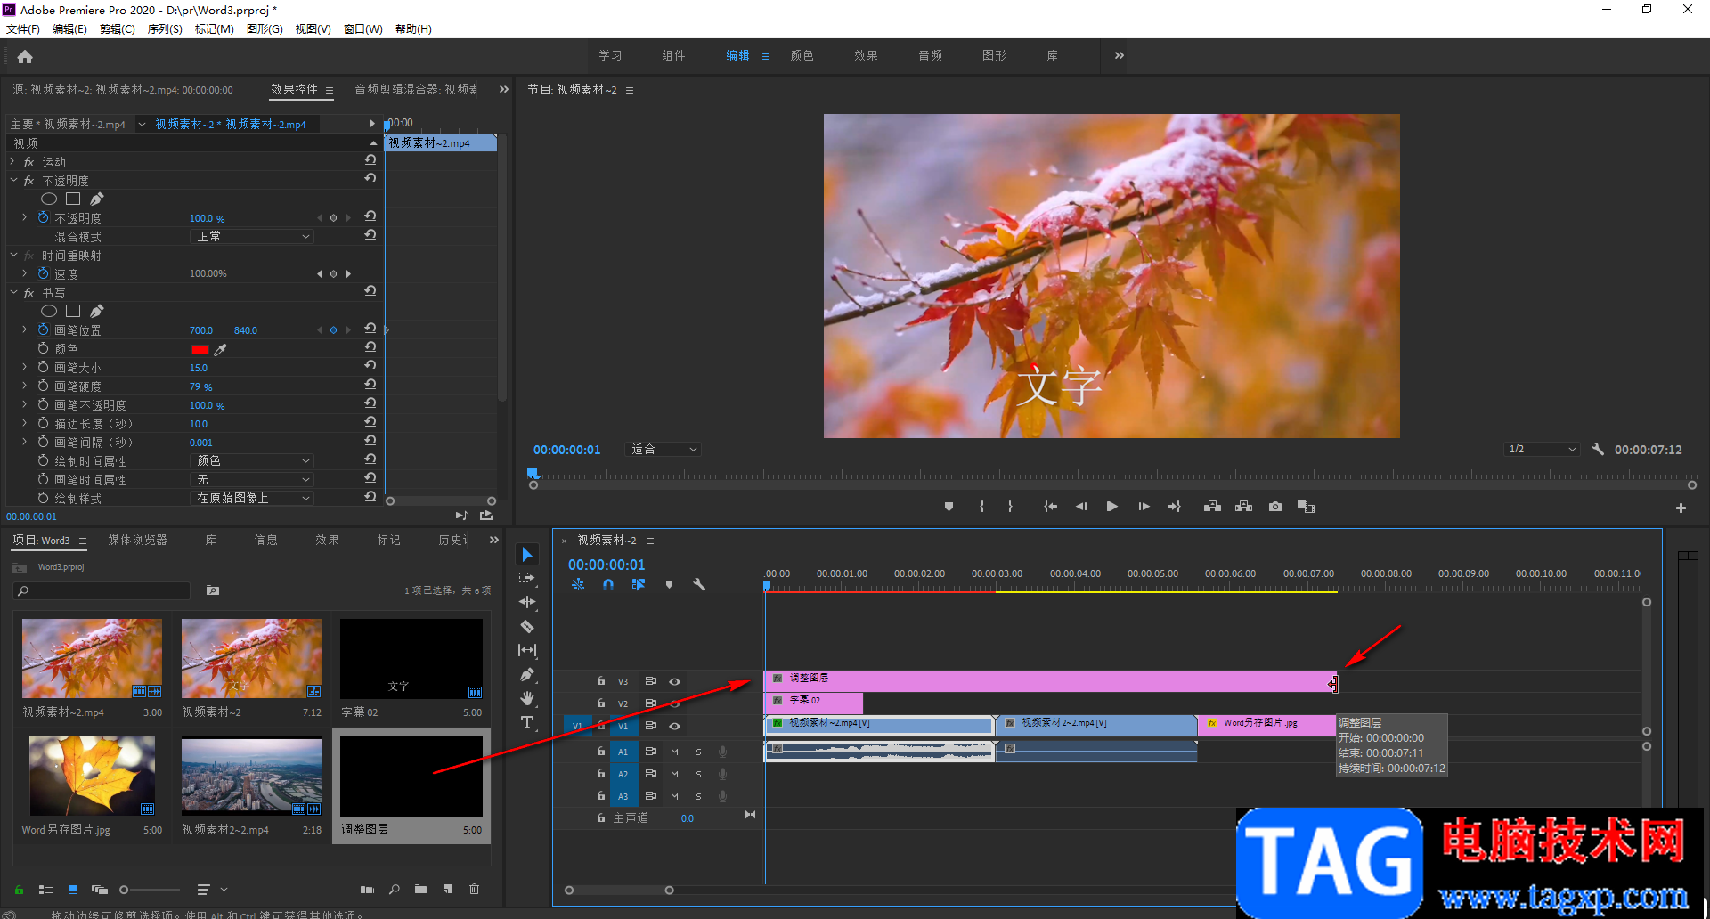The height and width of the screenshot is (919, 1710).
Task: Click Comparison View icon
Action: click(x=1307, y=507)
